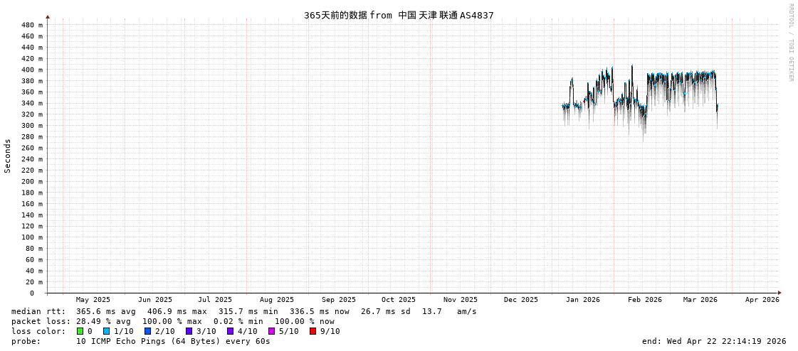Click the Mar 2026 x-axis label
798x351 pixels.
(x=700, y=300)
